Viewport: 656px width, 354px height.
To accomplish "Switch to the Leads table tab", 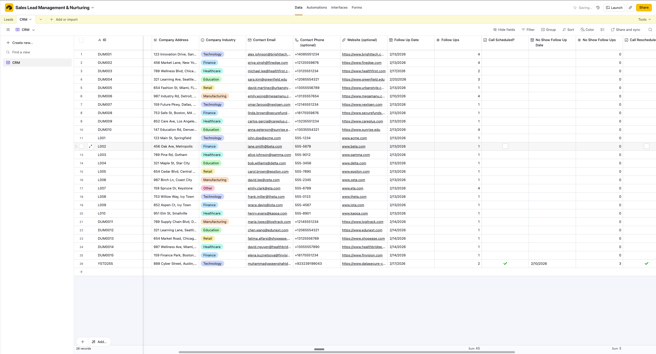I will coord(8,19).
